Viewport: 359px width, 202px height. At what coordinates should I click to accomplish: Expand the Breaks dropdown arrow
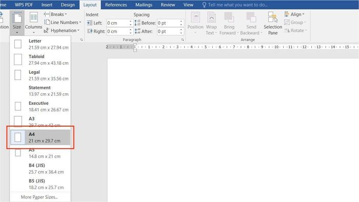[x=66, y=14]
